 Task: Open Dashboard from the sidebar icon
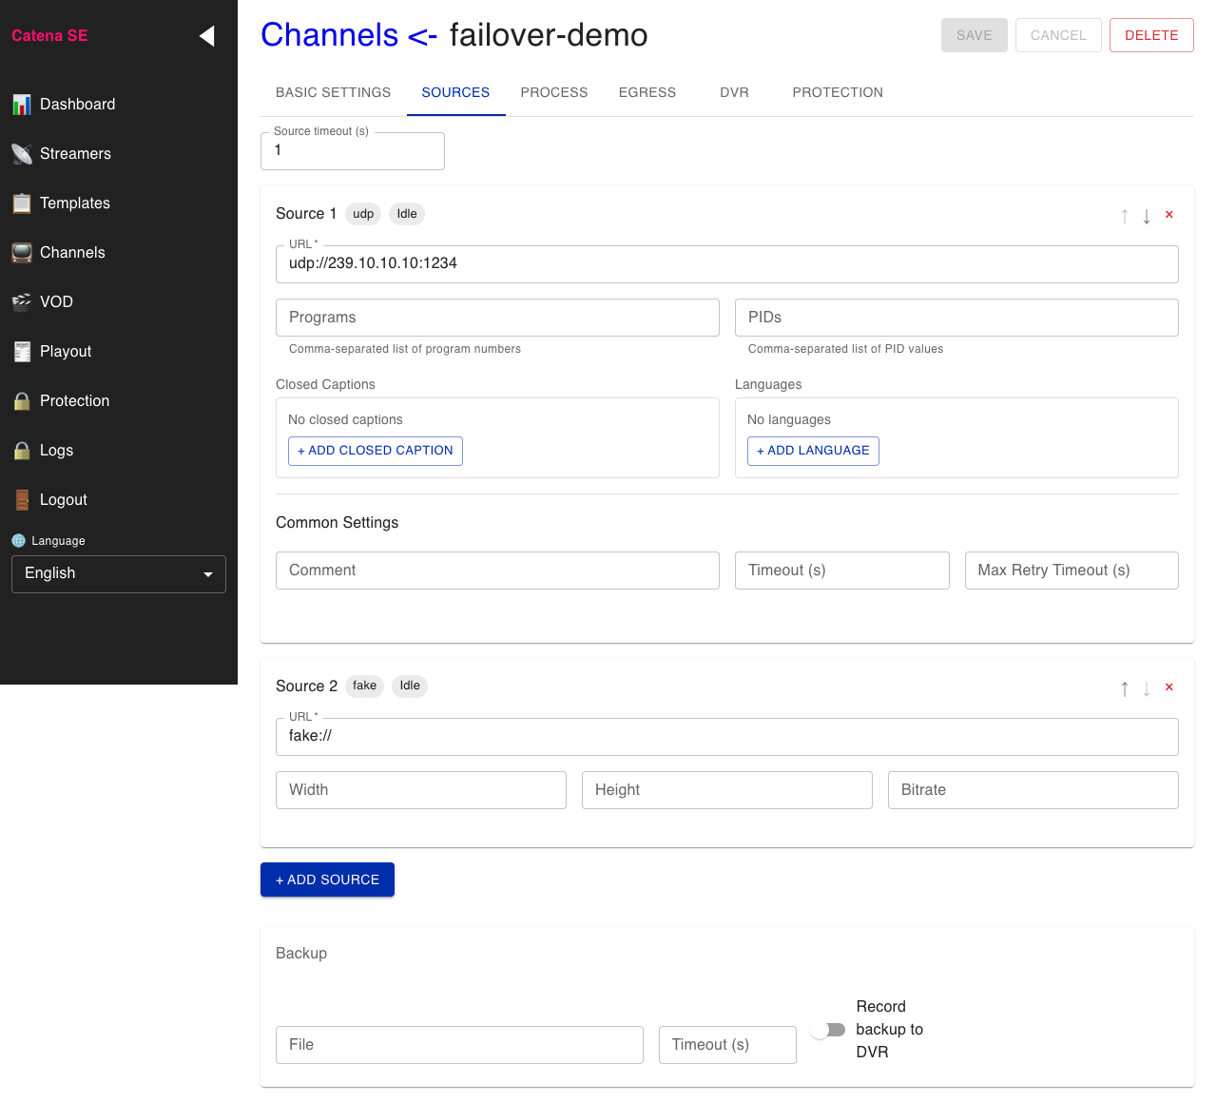[x=22, y=105]
